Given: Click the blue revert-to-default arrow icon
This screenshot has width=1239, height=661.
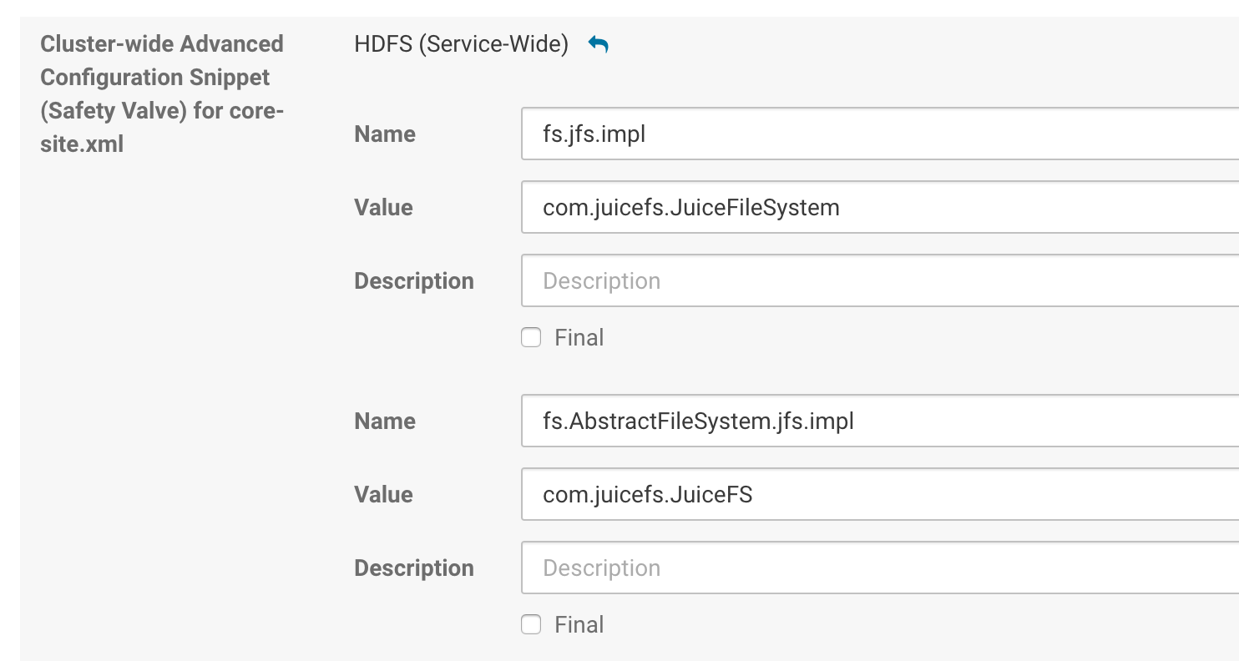Looking at the screenshot, I should [x=598, y=44].
